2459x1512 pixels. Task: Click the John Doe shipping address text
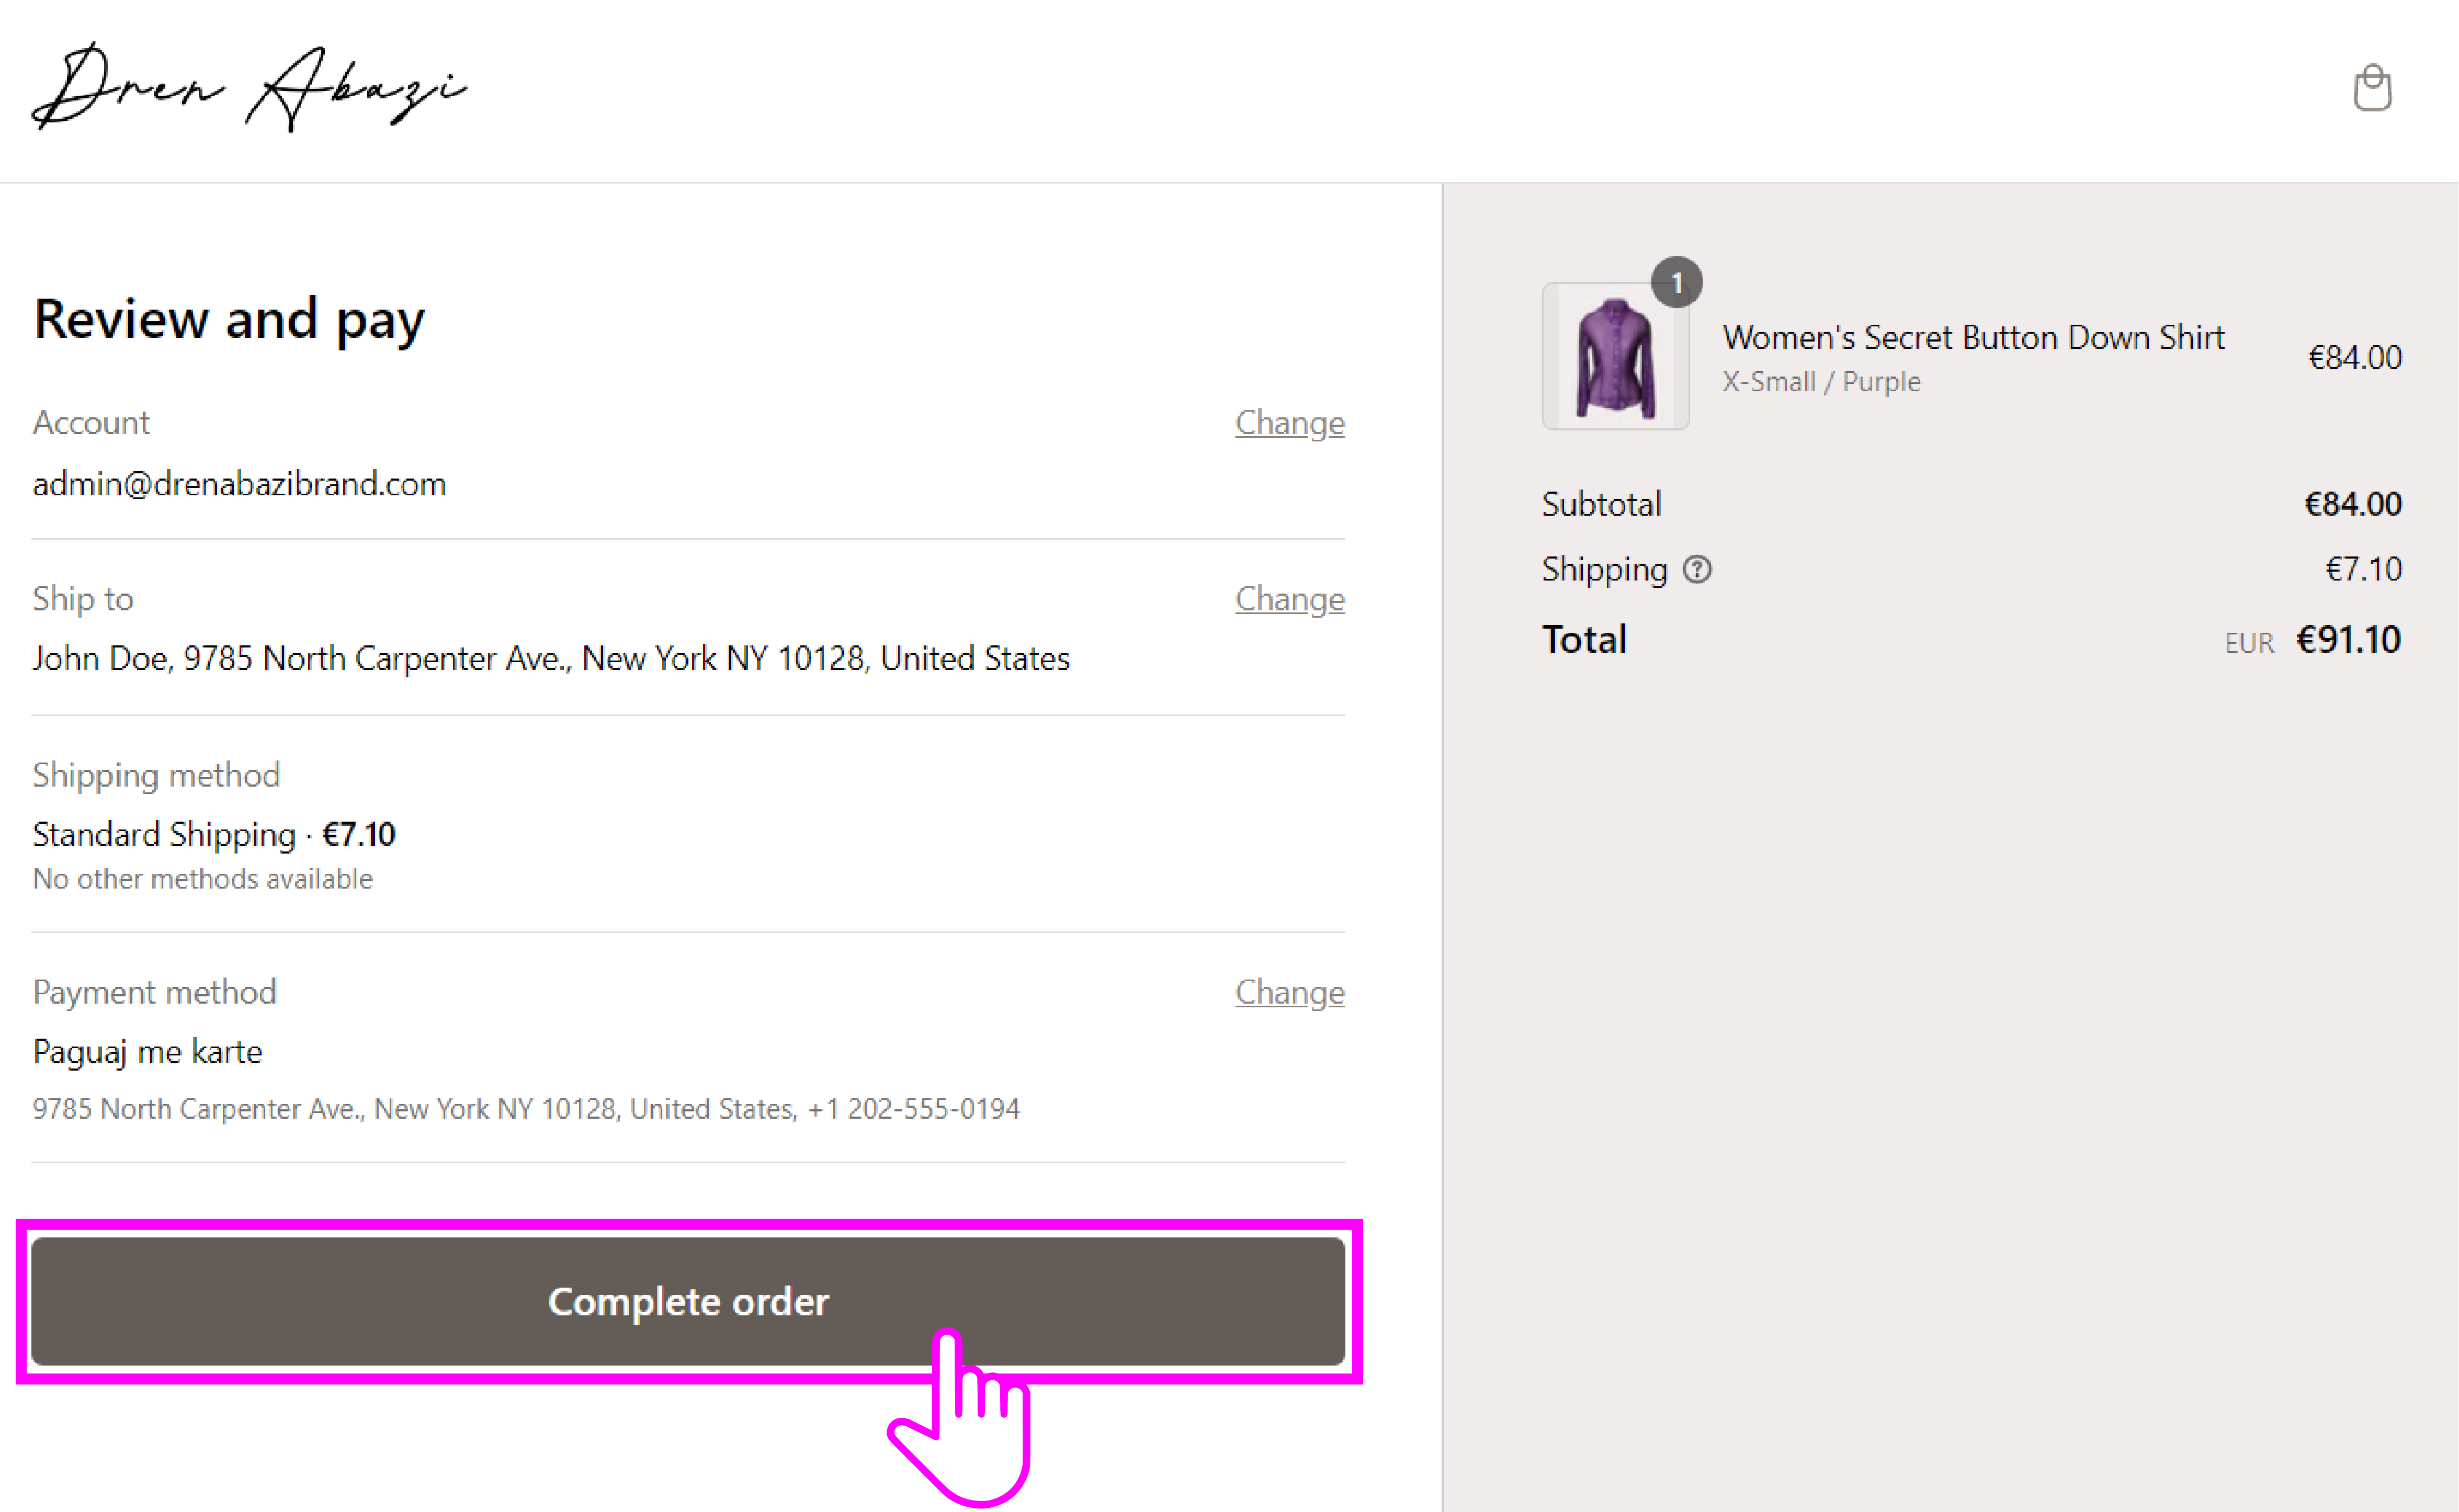click(551, 658)
